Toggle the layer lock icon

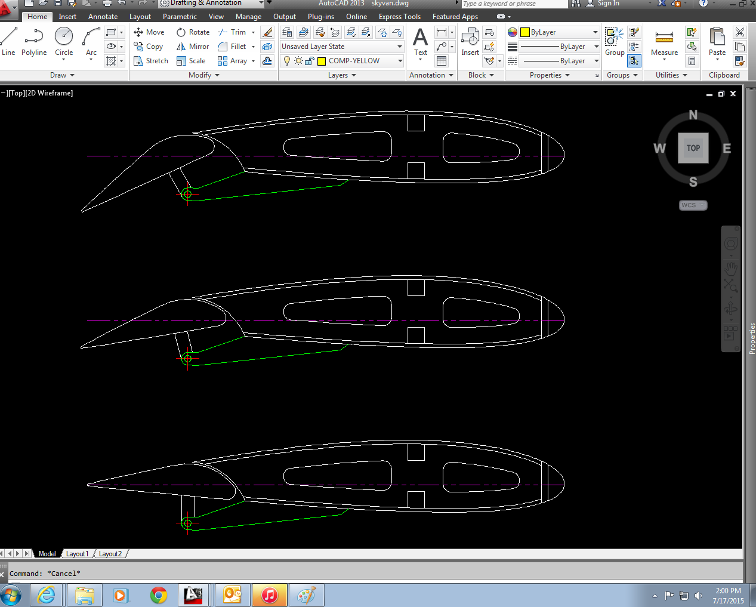coord(309,61)
